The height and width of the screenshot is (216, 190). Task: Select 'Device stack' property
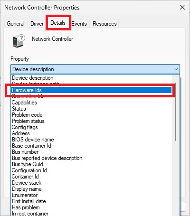[92, 183]
